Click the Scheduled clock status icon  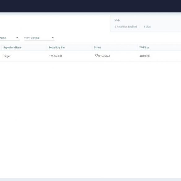click(x=96, y=55)
